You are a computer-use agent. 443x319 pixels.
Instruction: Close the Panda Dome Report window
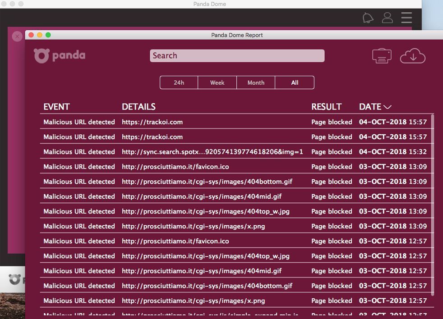pyautogui.click(x=31, y=35)
